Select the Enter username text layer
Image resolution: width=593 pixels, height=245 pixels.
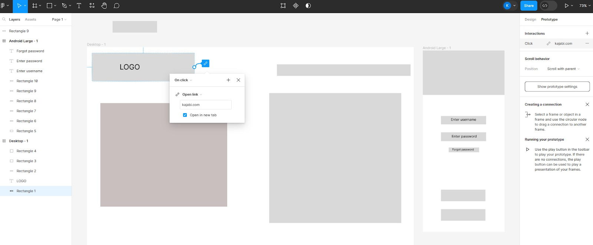coord(36,71)
